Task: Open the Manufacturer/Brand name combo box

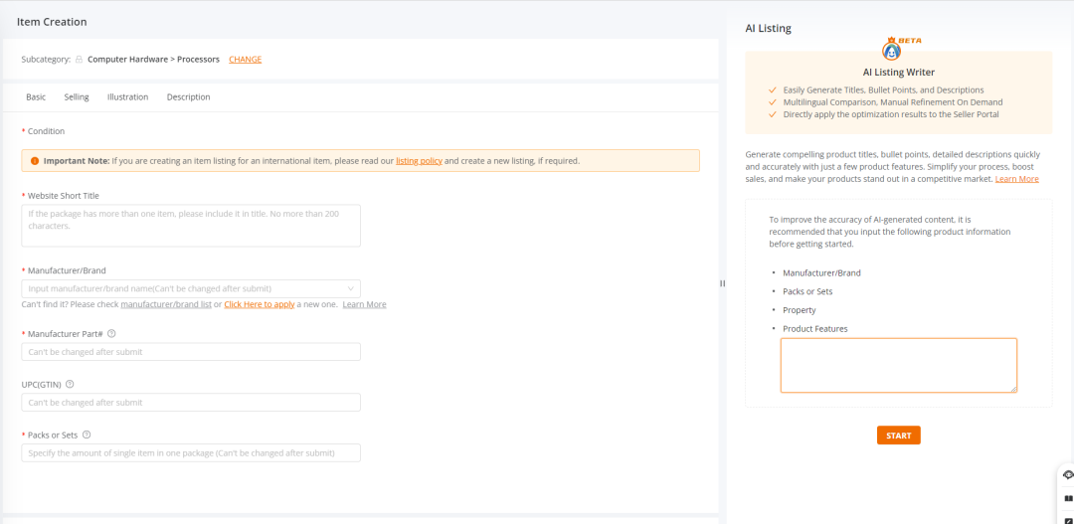Action: point(184,288)
